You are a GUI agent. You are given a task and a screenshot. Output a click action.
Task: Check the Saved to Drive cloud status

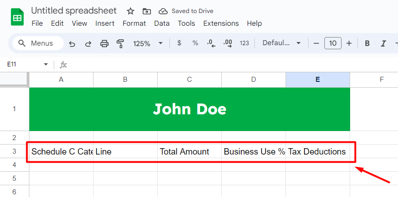click(163, 11)
